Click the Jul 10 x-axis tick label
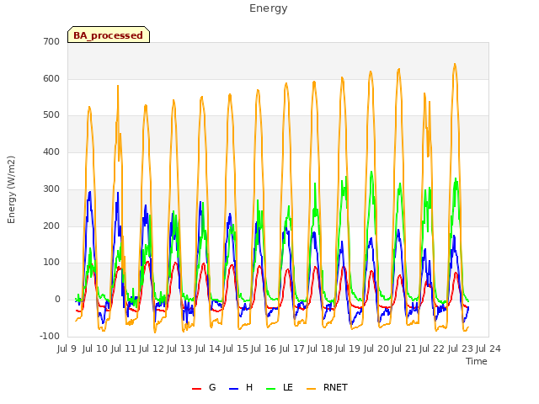This screenshot has height=404, width=539. pyautogui.click(x=95, y=348)
